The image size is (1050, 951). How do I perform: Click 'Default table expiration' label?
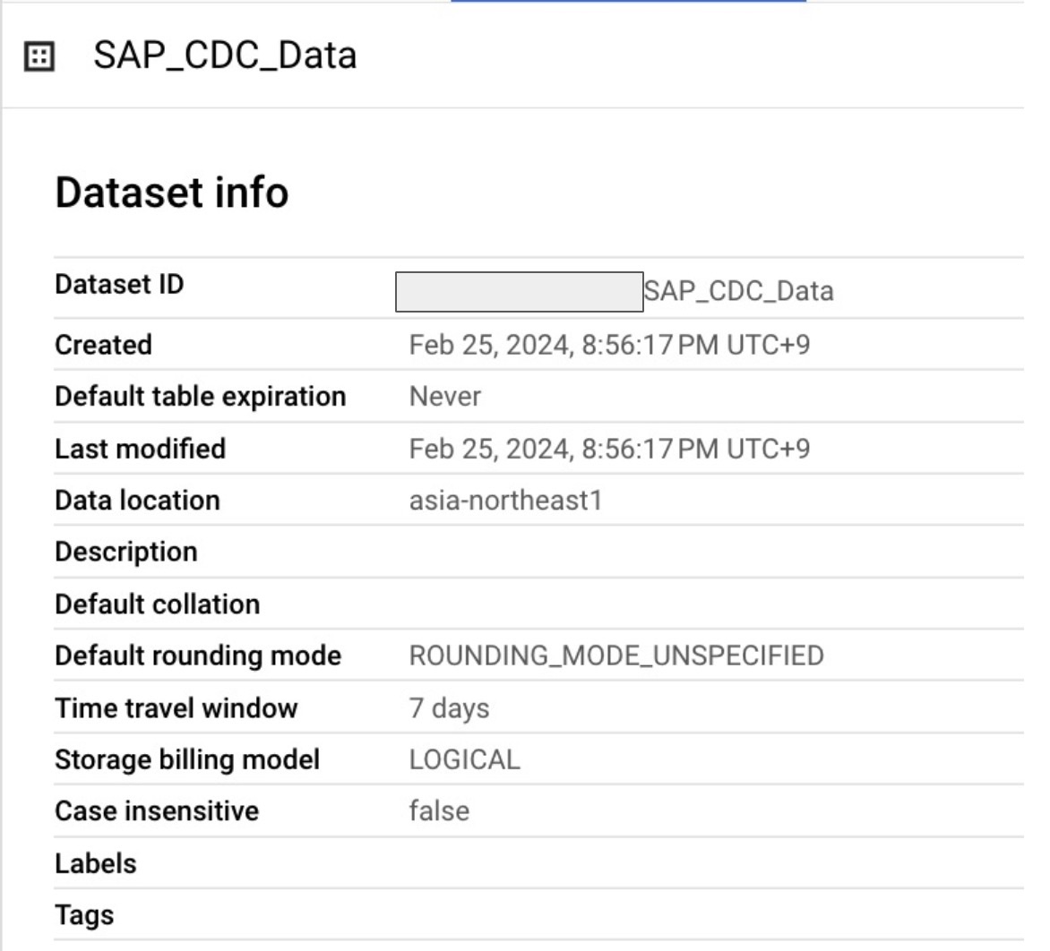pos(201,397)
